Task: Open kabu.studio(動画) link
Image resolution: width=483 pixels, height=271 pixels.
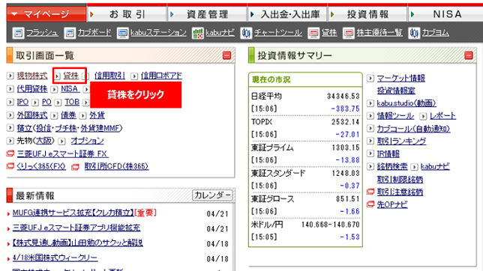Action: [x=406, y=103]
